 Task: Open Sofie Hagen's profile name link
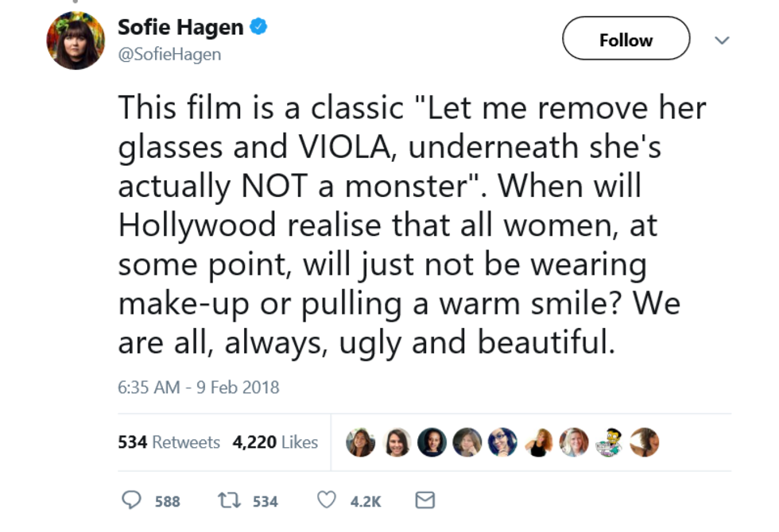[x=180, y=27]
